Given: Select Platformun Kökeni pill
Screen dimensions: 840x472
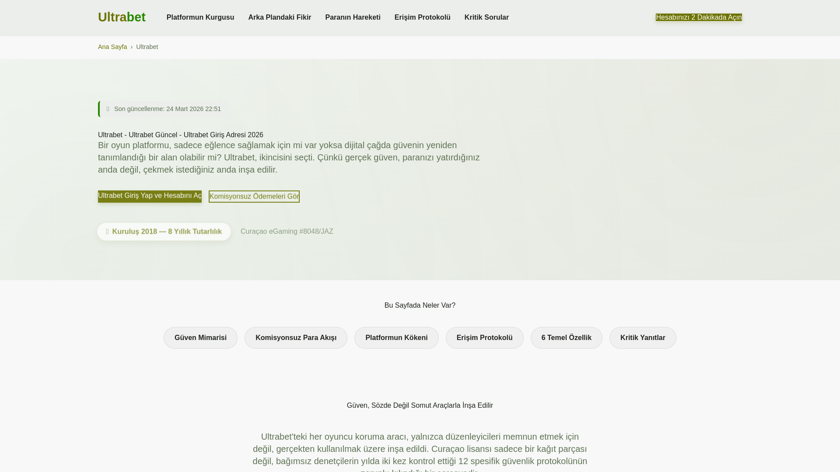Looking at the screenshot, I should coord(396,338).
